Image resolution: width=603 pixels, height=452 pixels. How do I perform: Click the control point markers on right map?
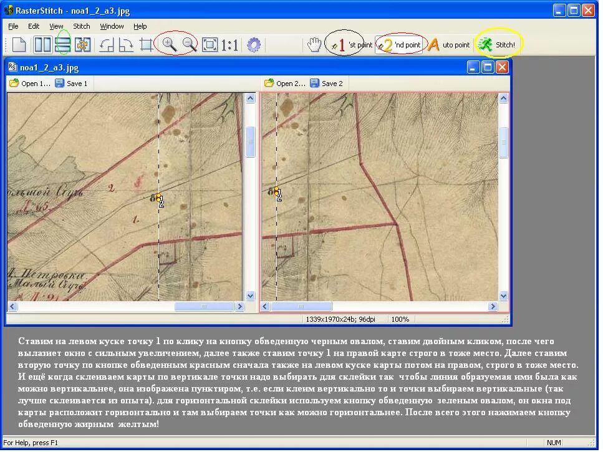[x=277, y=193]
